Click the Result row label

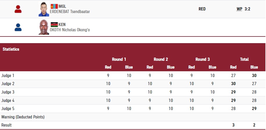(x=7, y=125)
